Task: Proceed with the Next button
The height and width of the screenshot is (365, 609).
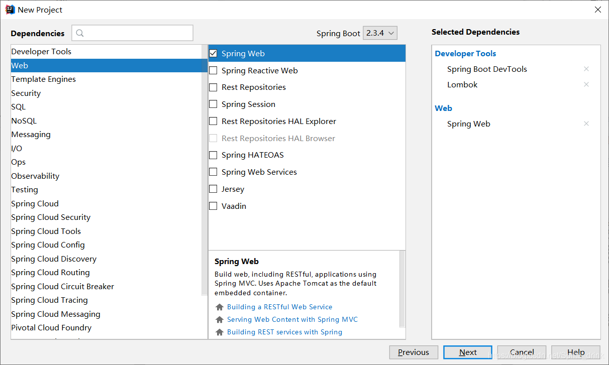Action: click(468, 352)
